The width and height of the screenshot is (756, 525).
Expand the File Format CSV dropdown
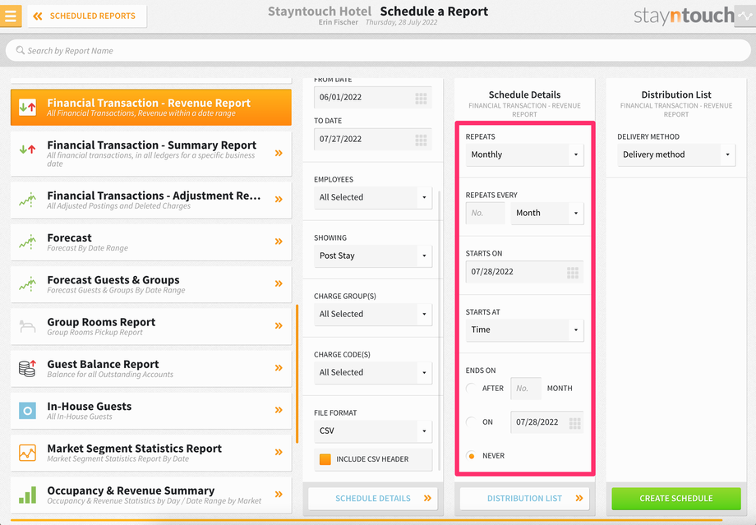373,431
